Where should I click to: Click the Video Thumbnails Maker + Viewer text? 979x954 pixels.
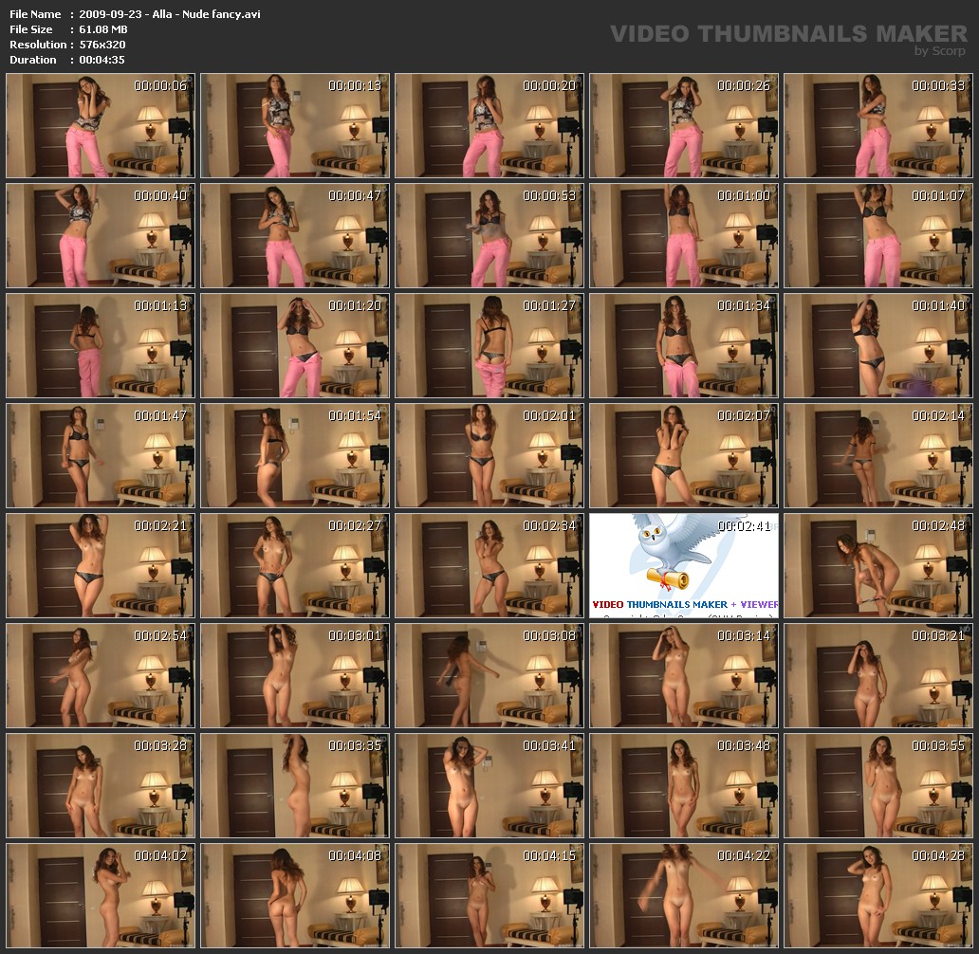pos(685,604)
